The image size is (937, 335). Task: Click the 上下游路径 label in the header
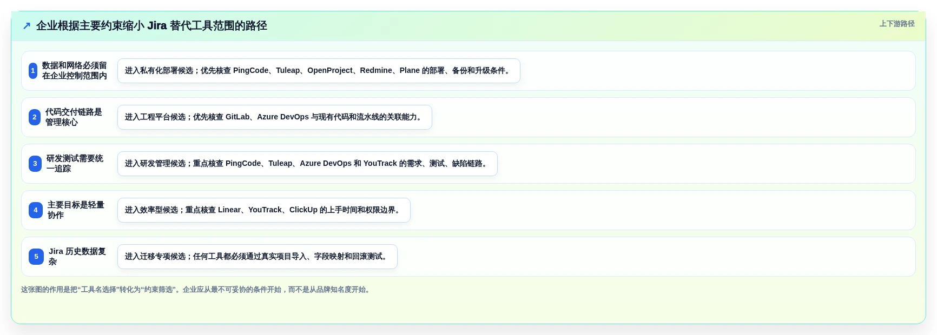point(896,24)
